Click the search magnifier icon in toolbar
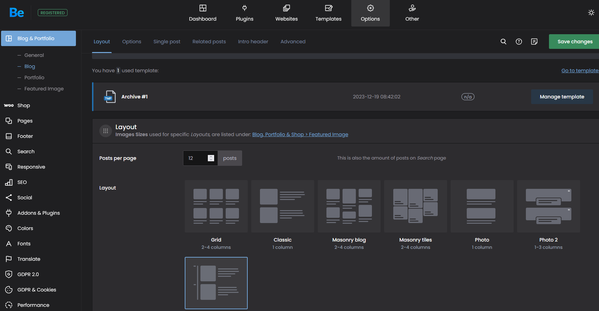This screenshot has width=599, height=311. tap(503, 42)
